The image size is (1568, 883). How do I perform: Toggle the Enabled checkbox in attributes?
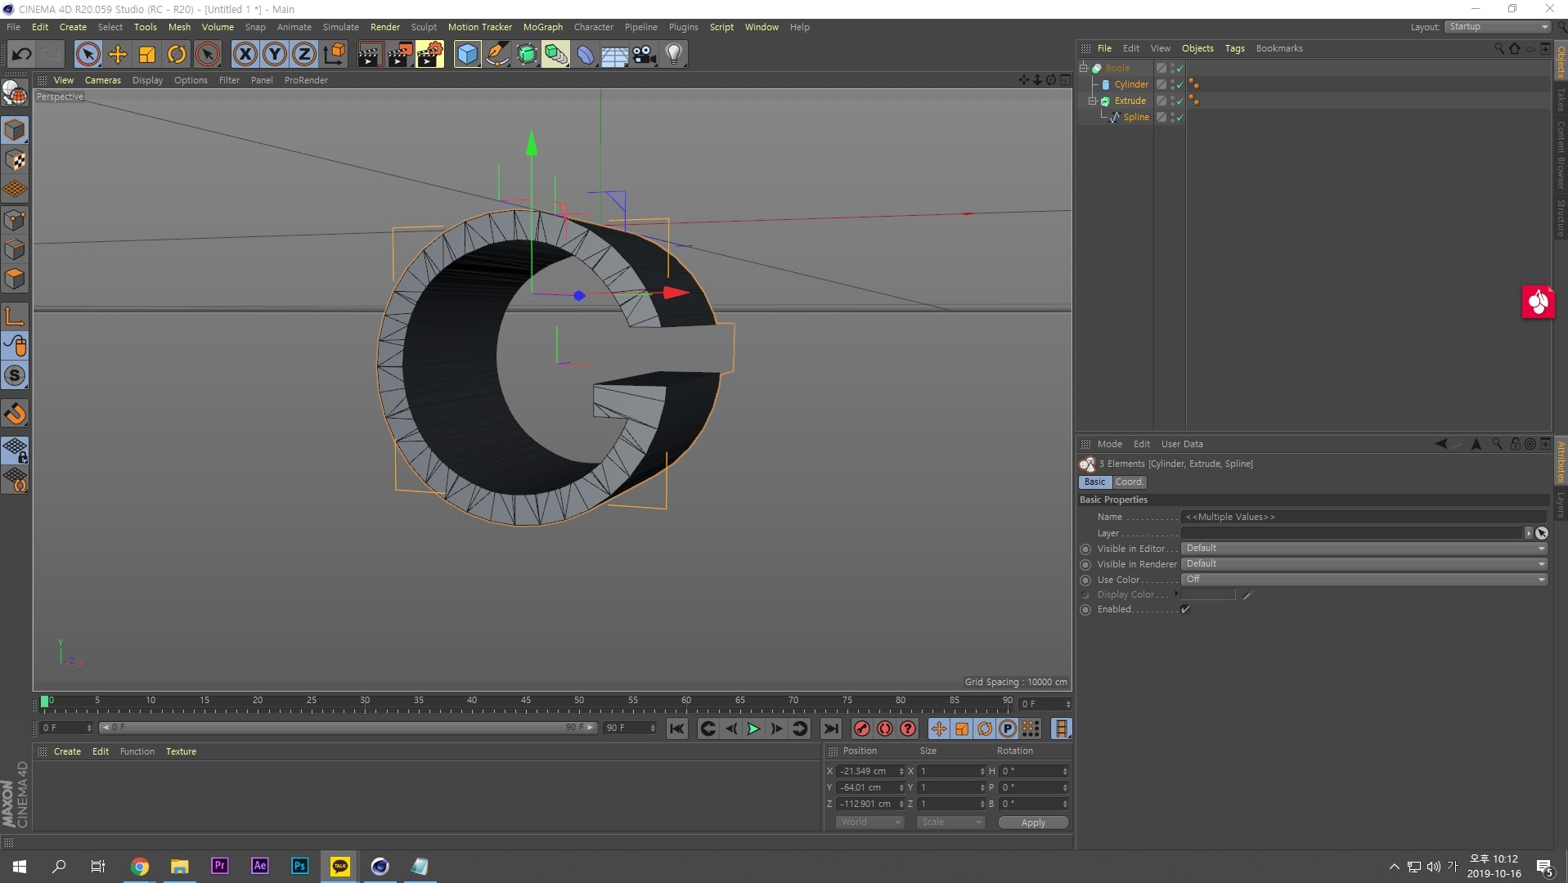click(1185, 609)
